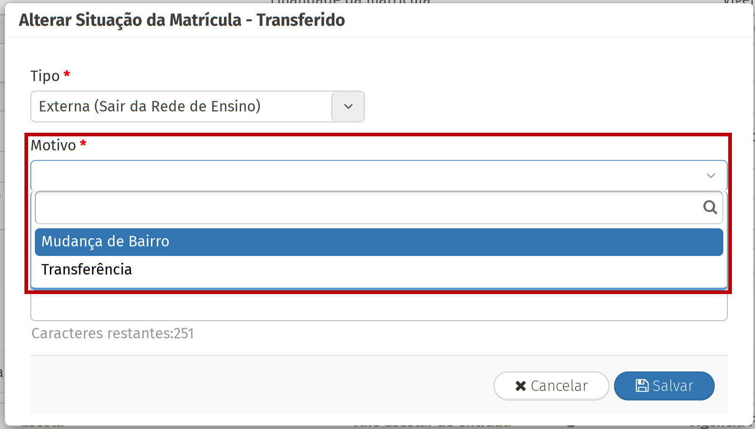Open the Tipo select showing Externa

point(181,106)
